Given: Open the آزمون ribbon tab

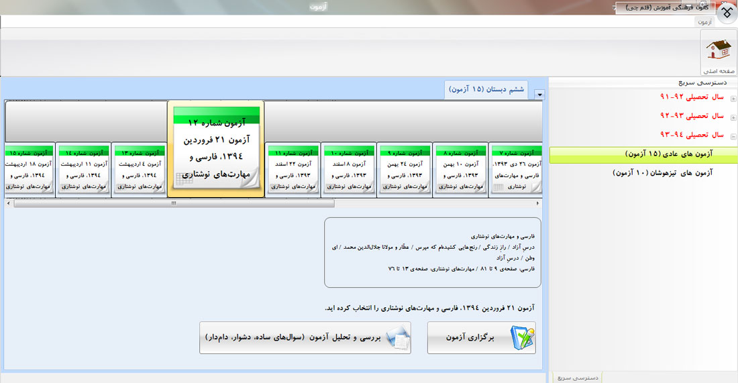Looking at the screenshot, I should click(704, 22).
